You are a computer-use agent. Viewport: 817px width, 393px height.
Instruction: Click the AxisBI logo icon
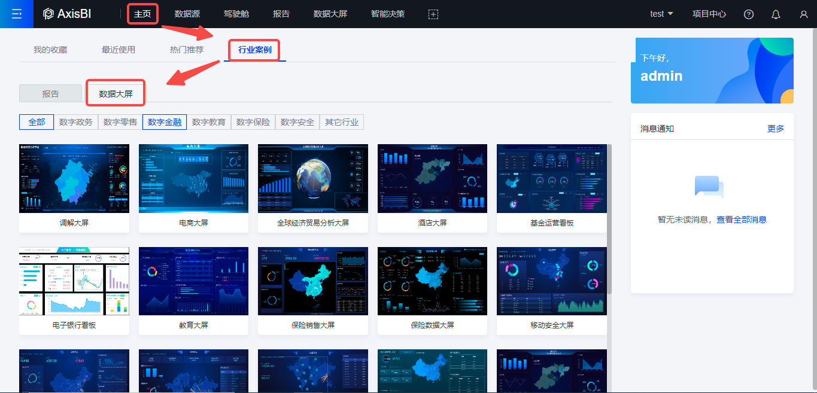(48, 14)
